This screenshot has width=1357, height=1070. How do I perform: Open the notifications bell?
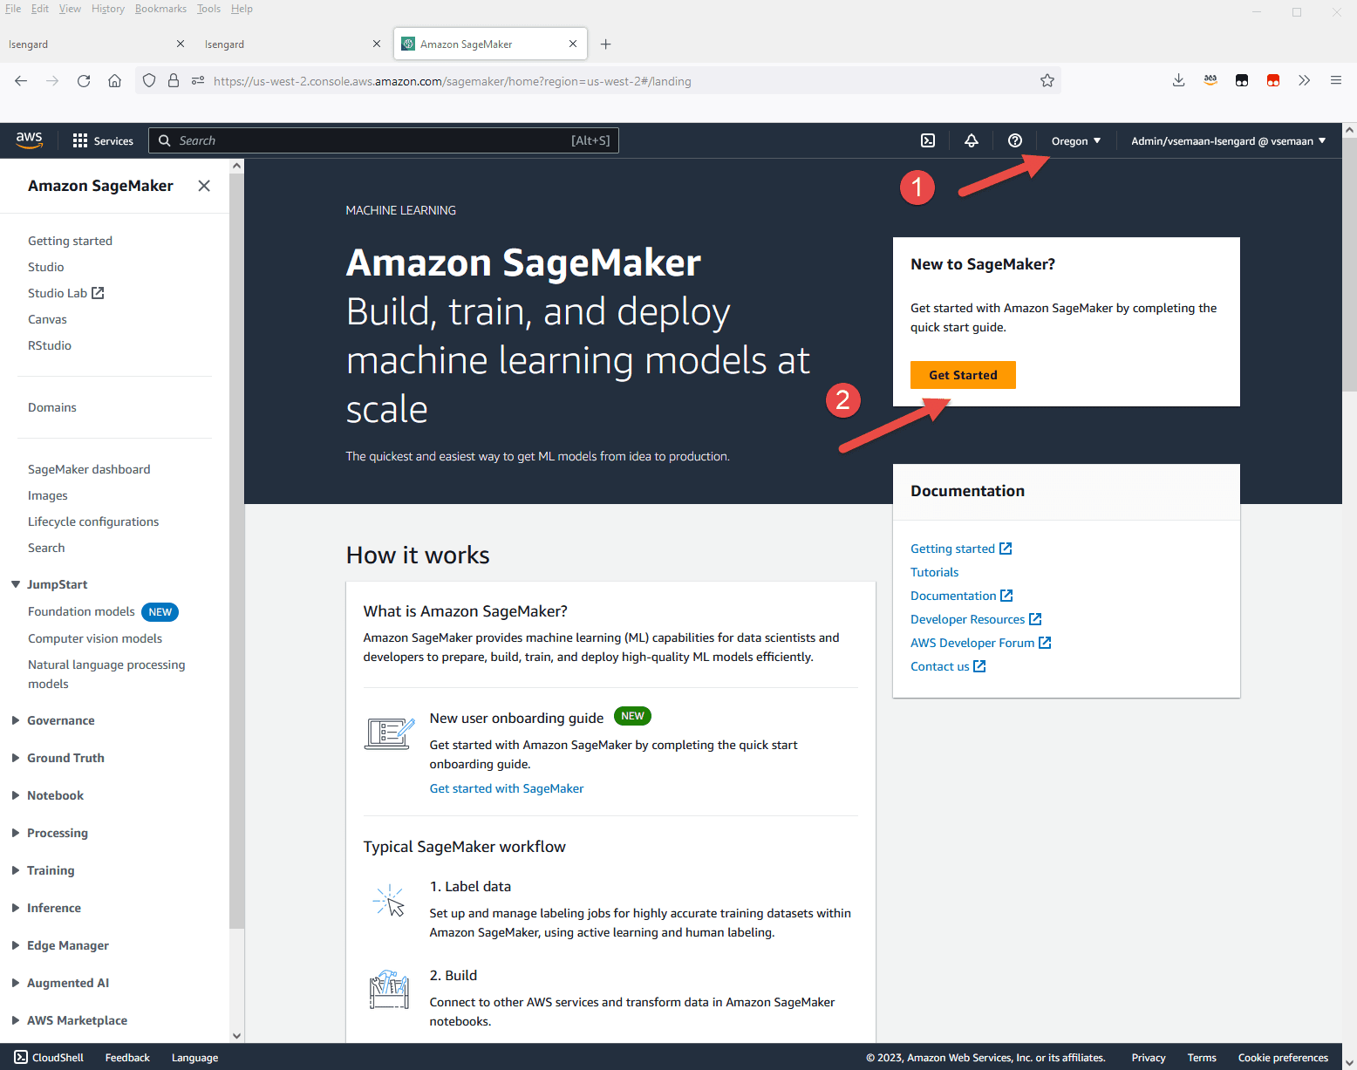(972, 140)
